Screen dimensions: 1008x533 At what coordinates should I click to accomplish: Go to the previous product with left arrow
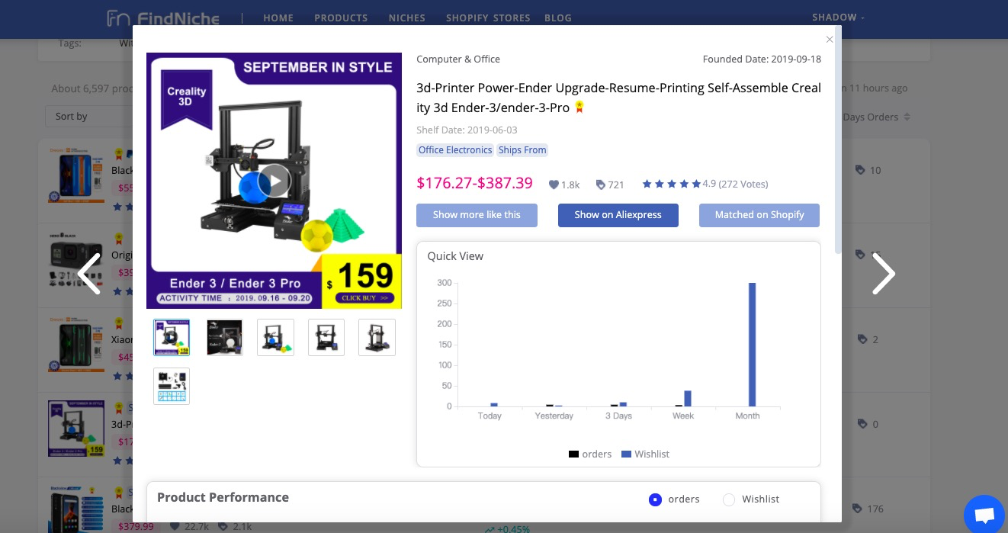(89, 274)
